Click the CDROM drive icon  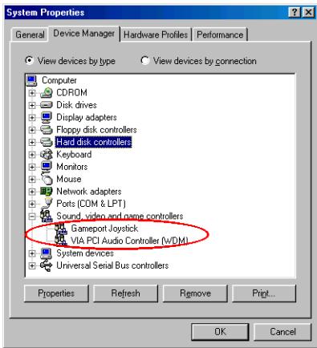[46, 93]
